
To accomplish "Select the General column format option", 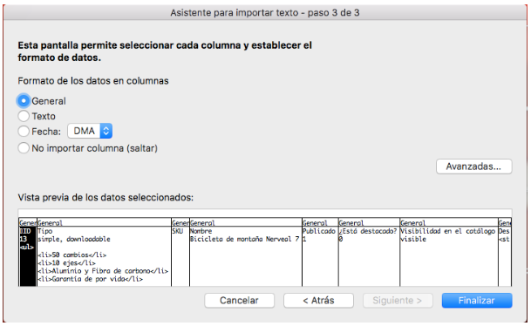I will [x=24, y=101].
